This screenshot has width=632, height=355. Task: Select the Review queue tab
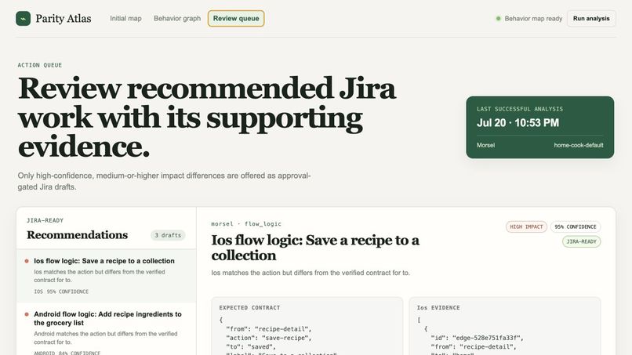pyautogui.click(x=236, y=19)
